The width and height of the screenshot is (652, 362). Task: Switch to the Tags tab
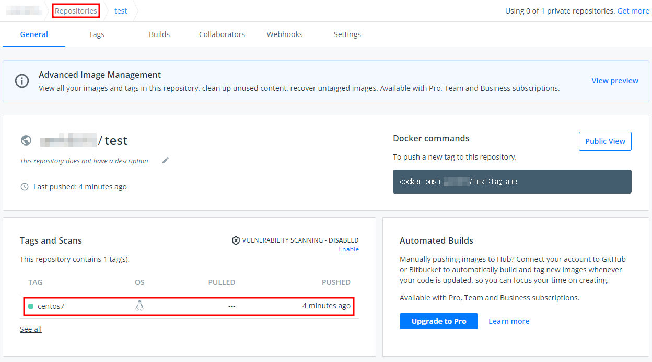pyautogui.click(x=97, y=34)
